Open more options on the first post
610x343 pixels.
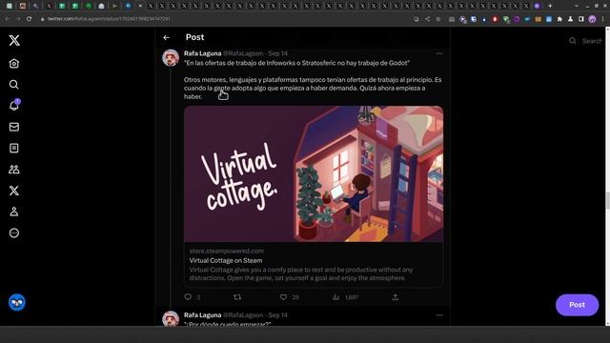click(x=439, y=53)
